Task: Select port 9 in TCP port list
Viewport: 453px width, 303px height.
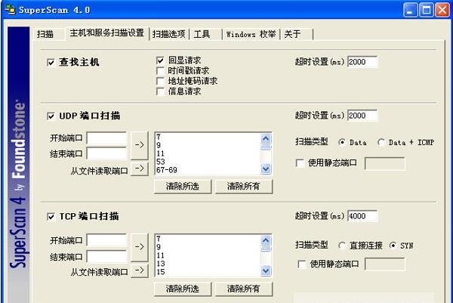Action: (x=159, y=247)
